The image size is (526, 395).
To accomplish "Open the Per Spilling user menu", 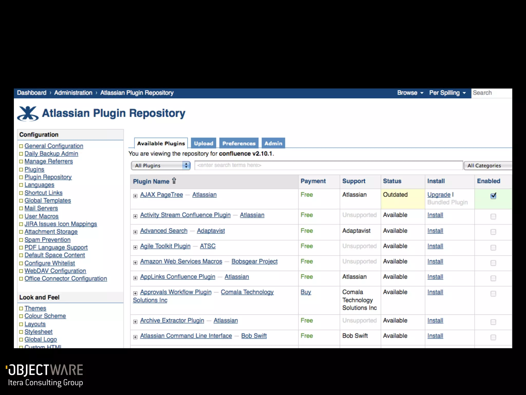I will 447,93.
